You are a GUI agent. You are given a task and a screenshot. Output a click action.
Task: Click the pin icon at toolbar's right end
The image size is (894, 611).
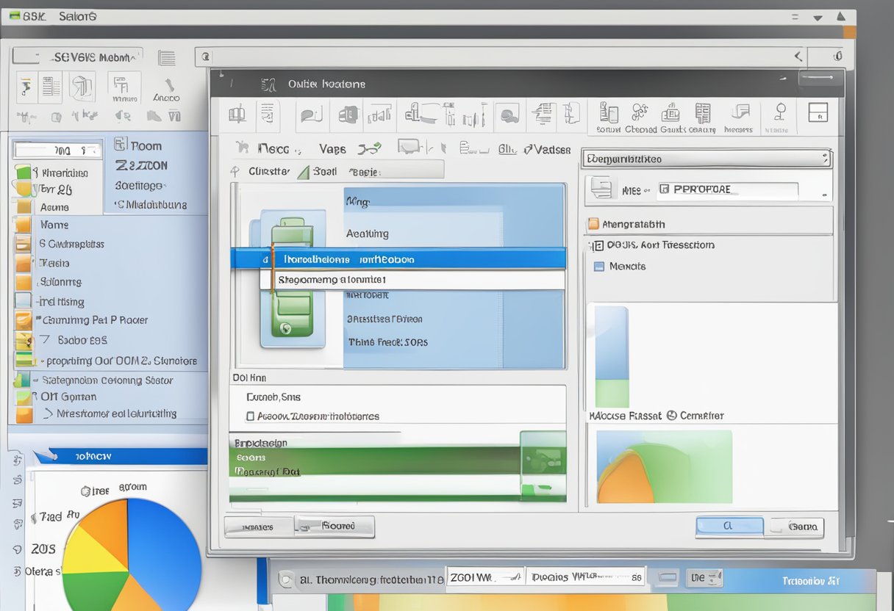tap(780, 112)
